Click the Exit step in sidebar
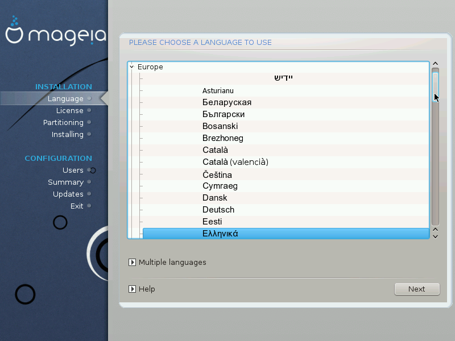 pos(77,206)
